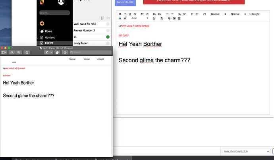This screenshot has width=274, height=160.
Task: Open the Preview highlight options arrow
Action: click(51, 53)
